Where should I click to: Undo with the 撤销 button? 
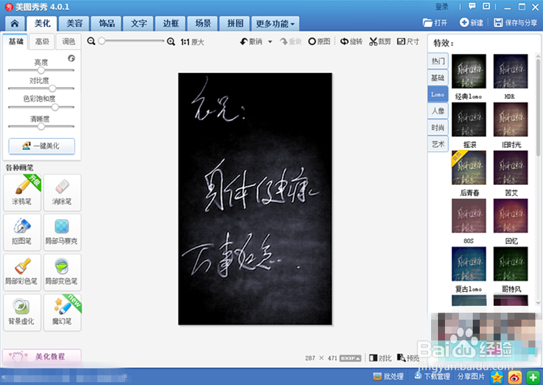[x=252, y=42]
